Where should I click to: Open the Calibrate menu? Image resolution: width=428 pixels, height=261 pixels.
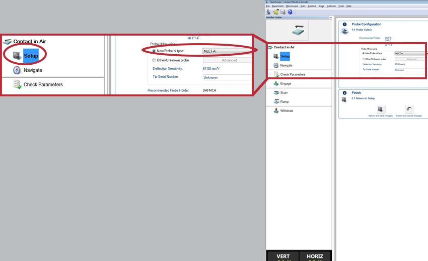coord(331,6)
